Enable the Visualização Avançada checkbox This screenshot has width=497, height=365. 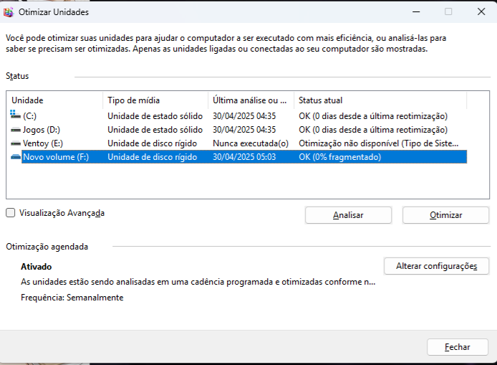tap(11, 213)
